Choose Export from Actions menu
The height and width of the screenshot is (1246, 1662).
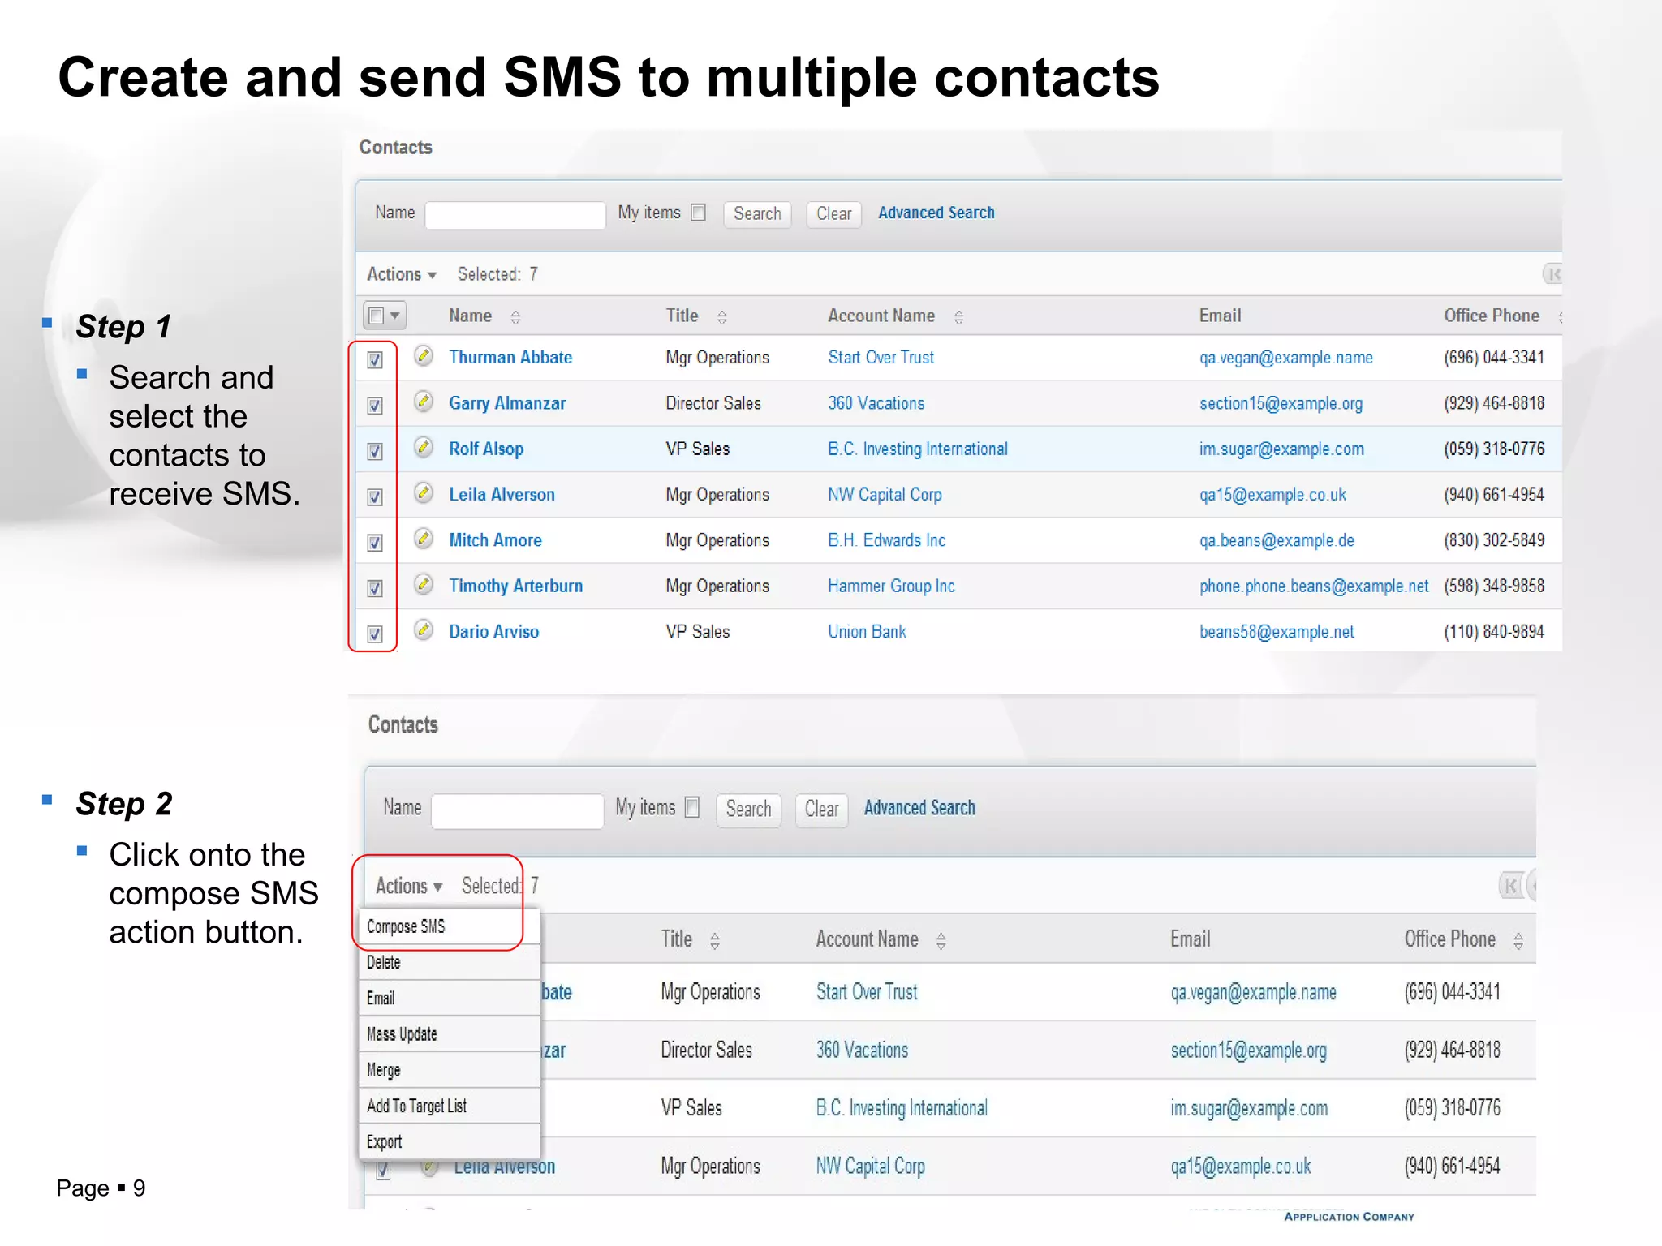click(450, 1141)
